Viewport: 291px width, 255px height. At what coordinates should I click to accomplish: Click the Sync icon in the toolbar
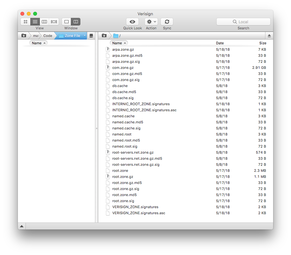(x=167, y=22)
